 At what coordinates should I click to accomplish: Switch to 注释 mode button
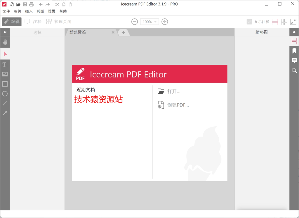(33, 22)
